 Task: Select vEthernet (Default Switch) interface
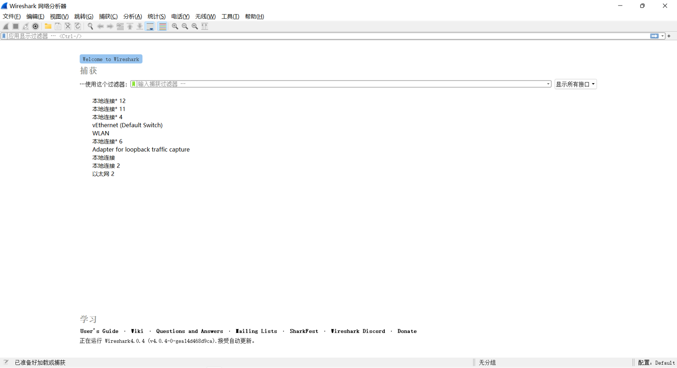click(127, 125)
